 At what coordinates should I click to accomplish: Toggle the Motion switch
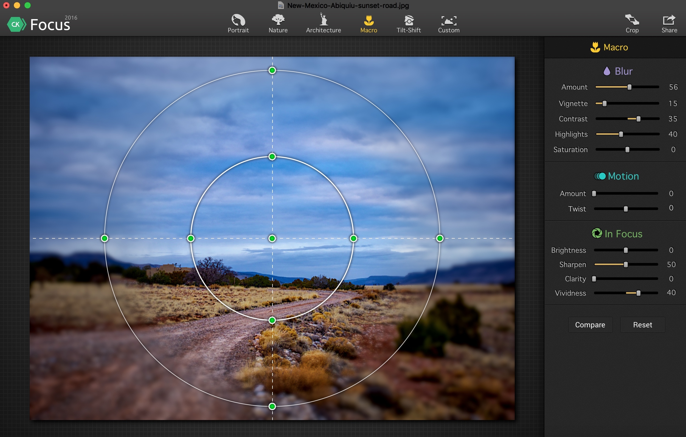click(600, 176)
